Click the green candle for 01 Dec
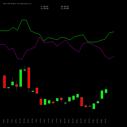 point(94,106)
